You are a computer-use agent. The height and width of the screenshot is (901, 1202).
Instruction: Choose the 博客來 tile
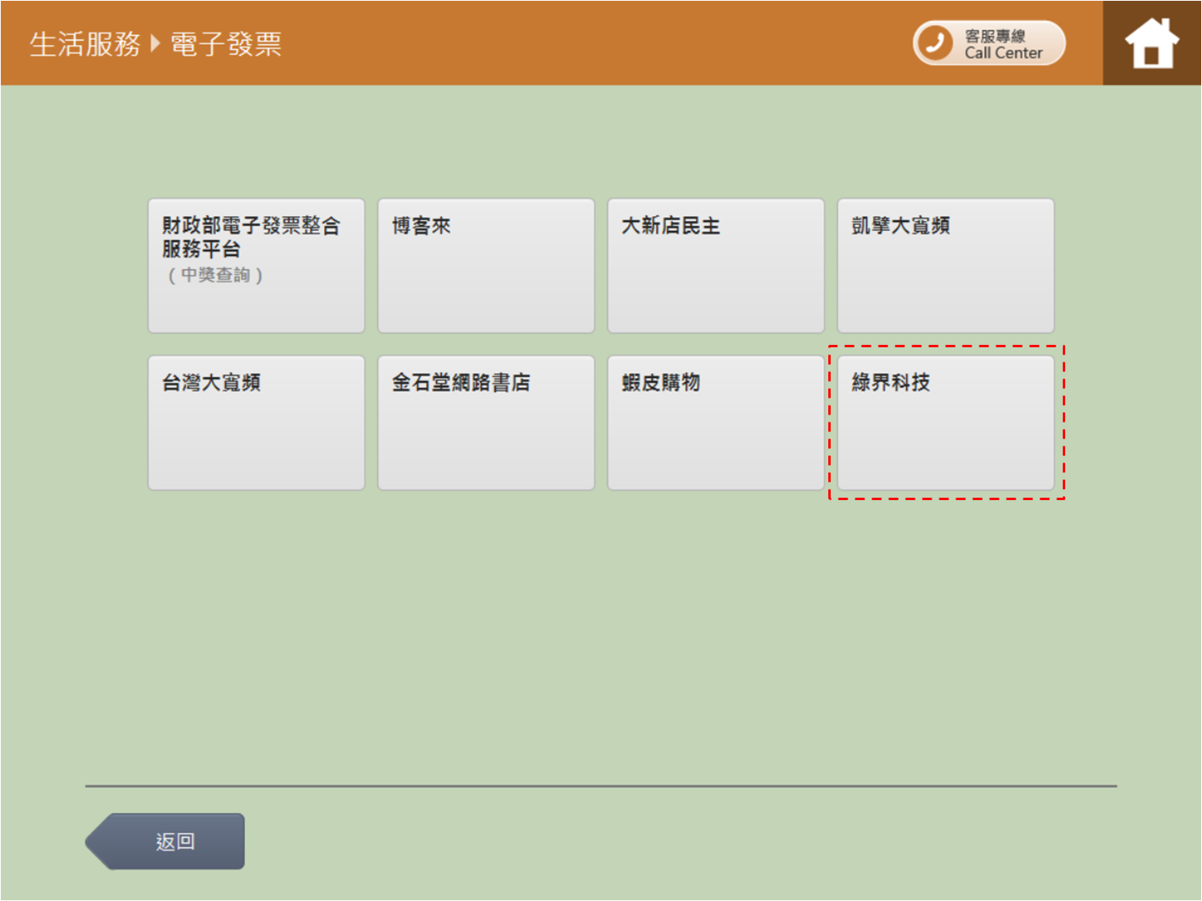(x=486, y=266)
